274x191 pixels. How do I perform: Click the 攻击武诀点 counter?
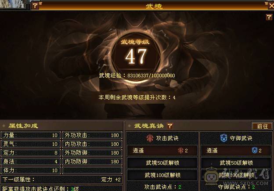point(162,187)
